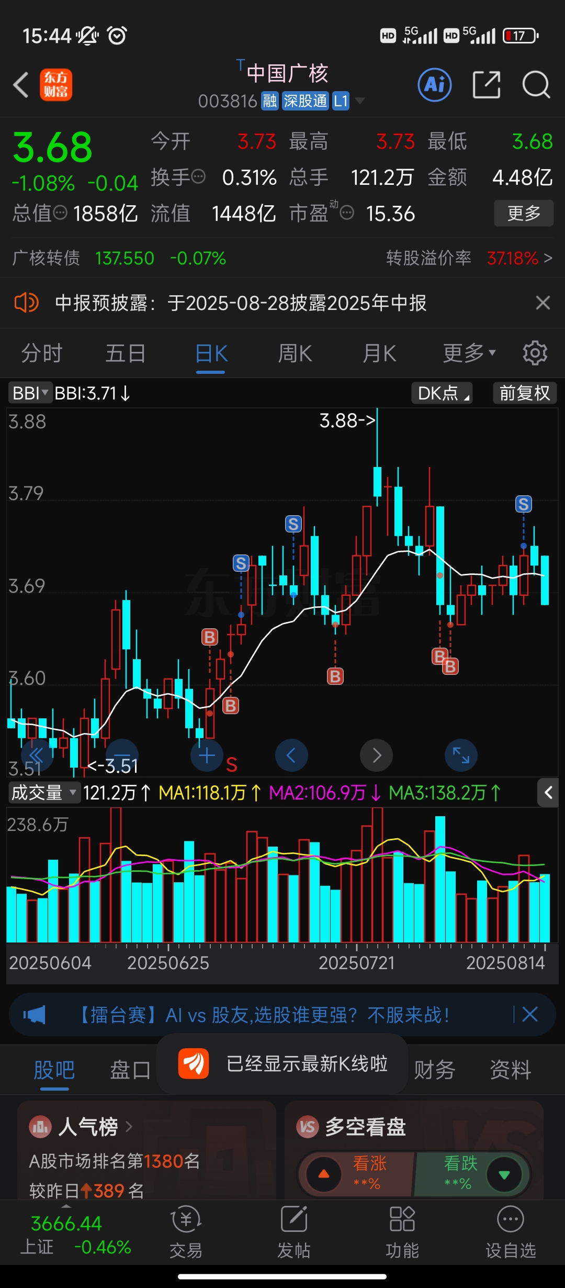This screenshot has height=1288, width=565.
Task: Open 成交量 indicator dropdown
Action: pos(44,793)
